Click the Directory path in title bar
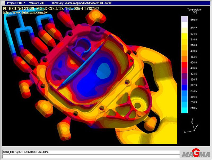This screenshot has width=212, height=160. (x=82, y=3)
